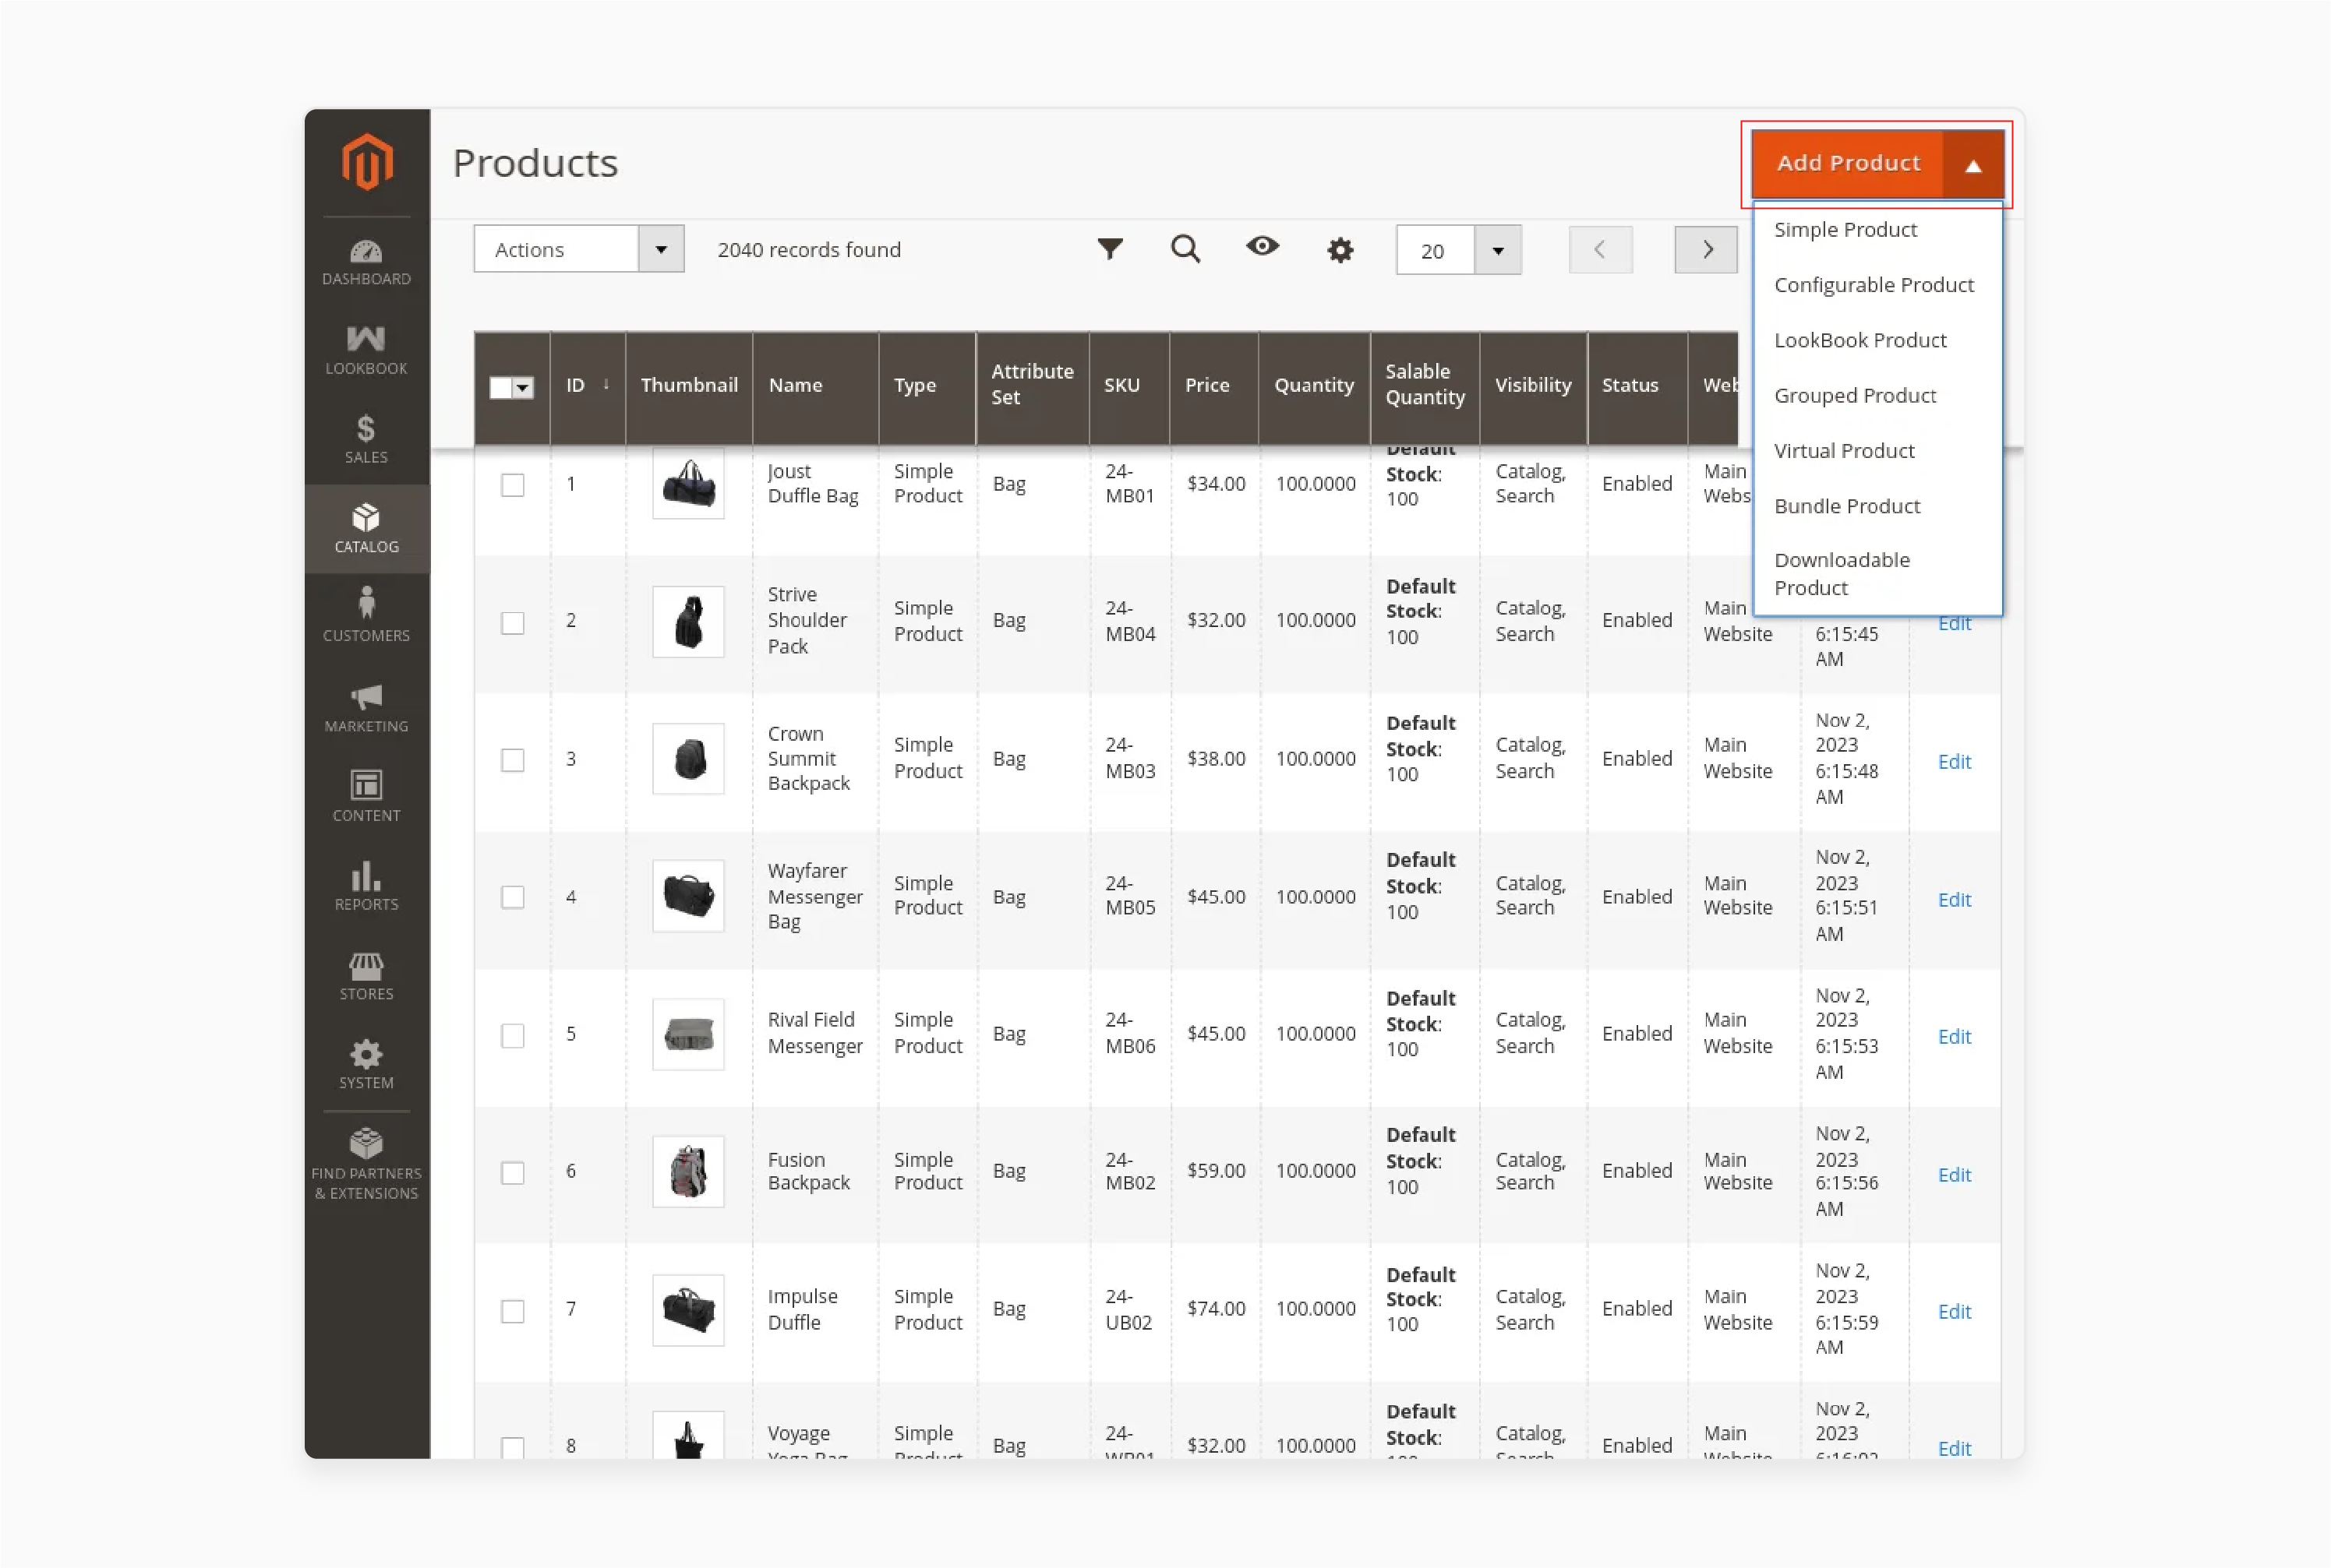
Task: Open the Wayfarer Messenger Bag thumbnail
Action: [x=688, y=896]
